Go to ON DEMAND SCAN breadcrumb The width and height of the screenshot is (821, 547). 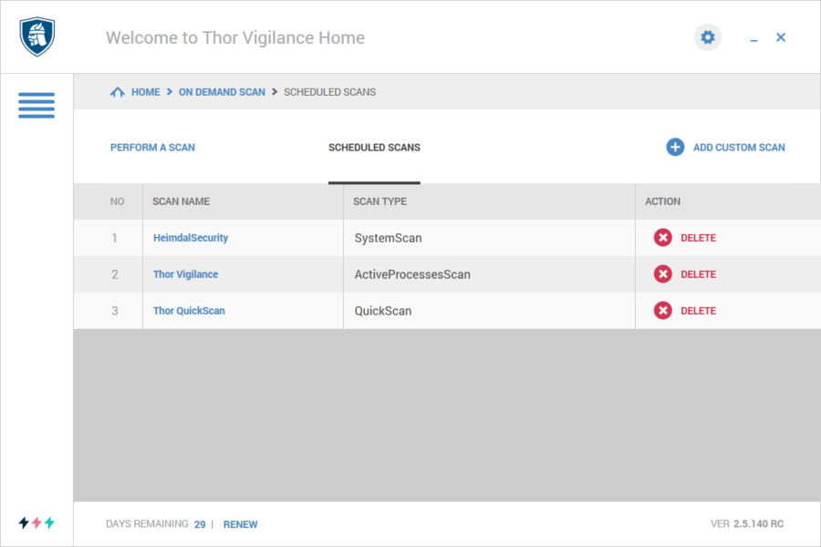(222, 92)
